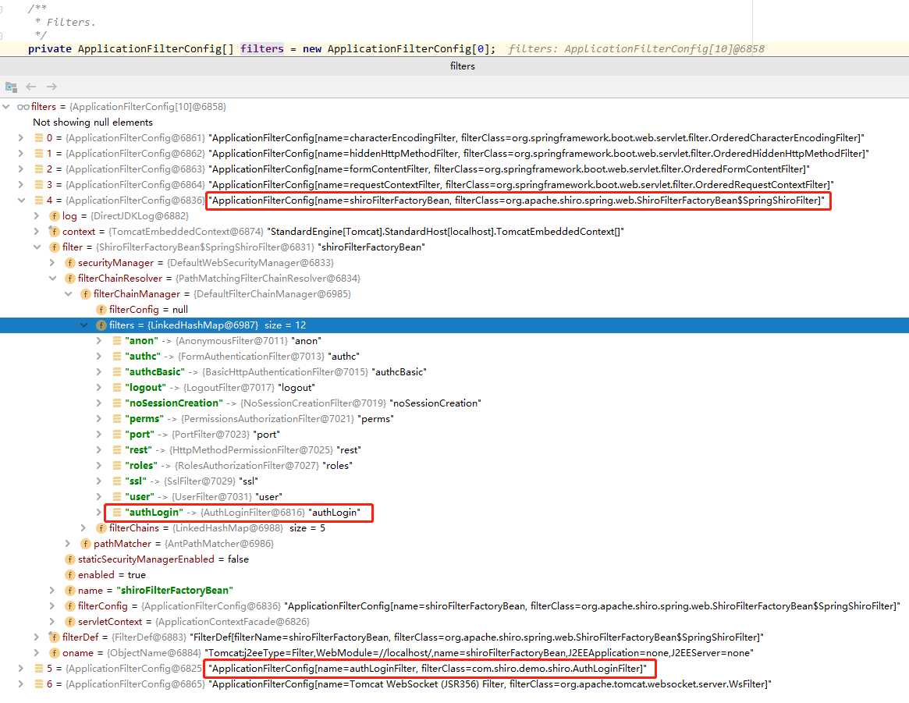Expand the "authc" map entry

point(99,357)
